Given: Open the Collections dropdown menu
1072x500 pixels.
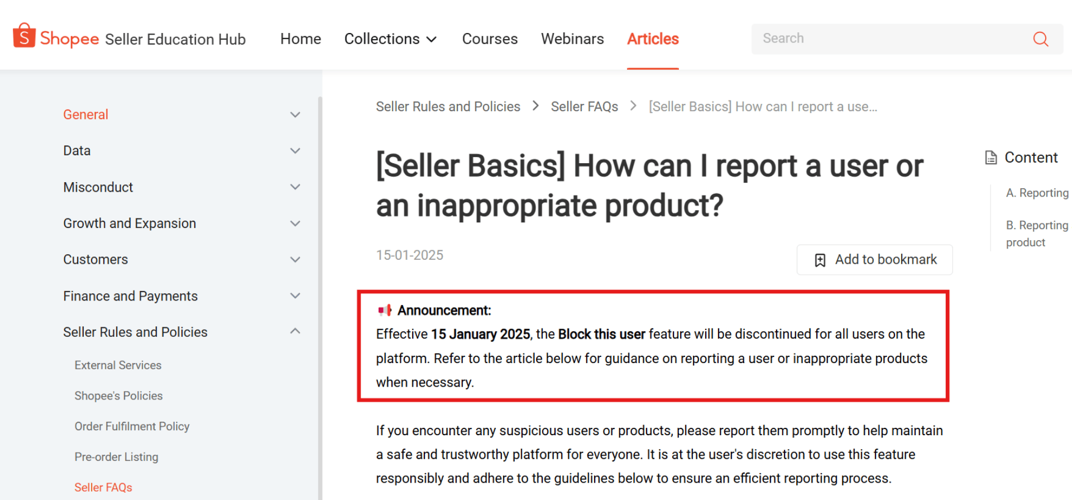Looking at the screenshot, I should pyautogui.click(x=390, y=39).
